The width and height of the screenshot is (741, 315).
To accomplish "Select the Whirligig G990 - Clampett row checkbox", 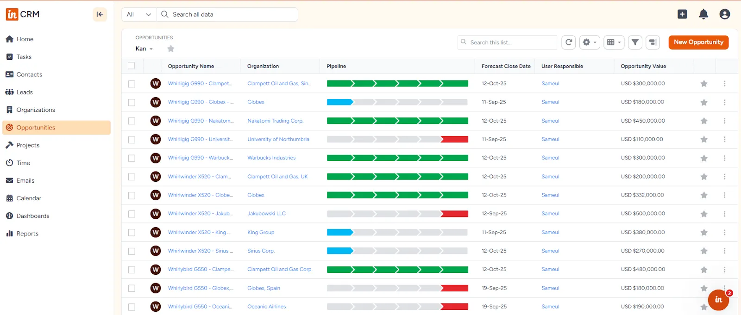I will pos(132,84).
